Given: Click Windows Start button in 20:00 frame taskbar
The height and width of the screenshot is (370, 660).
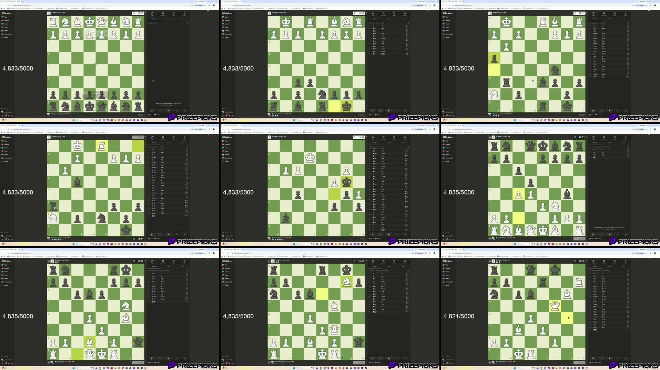Looking at the screenshot, I should click(73, 120).
